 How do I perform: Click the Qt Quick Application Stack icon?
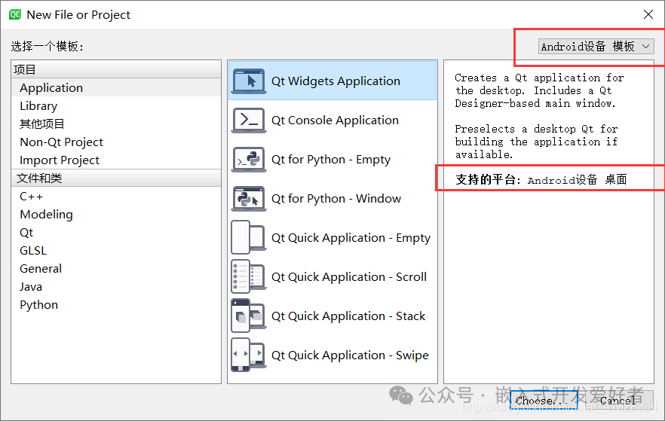pyautogui.click(x=249, y=316)
